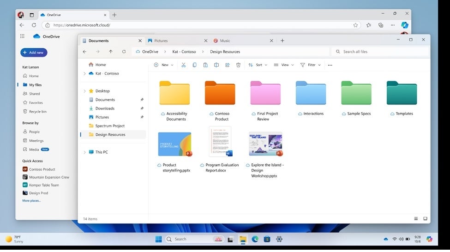The height and width of the screenshot is (252, 450).
Task: Open the Filter dropdown
Action: pos(311,65)
